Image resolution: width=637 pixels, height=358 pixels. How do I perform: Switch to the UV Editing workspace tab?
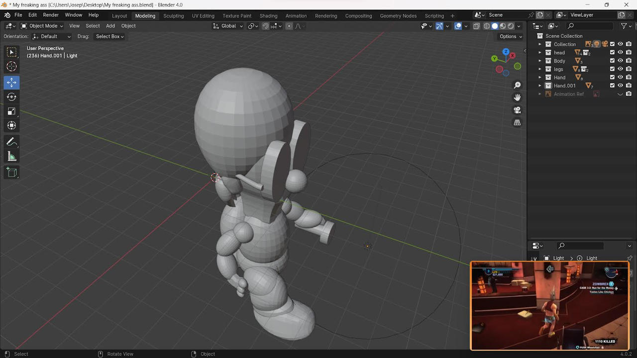[x=203, y=16]
